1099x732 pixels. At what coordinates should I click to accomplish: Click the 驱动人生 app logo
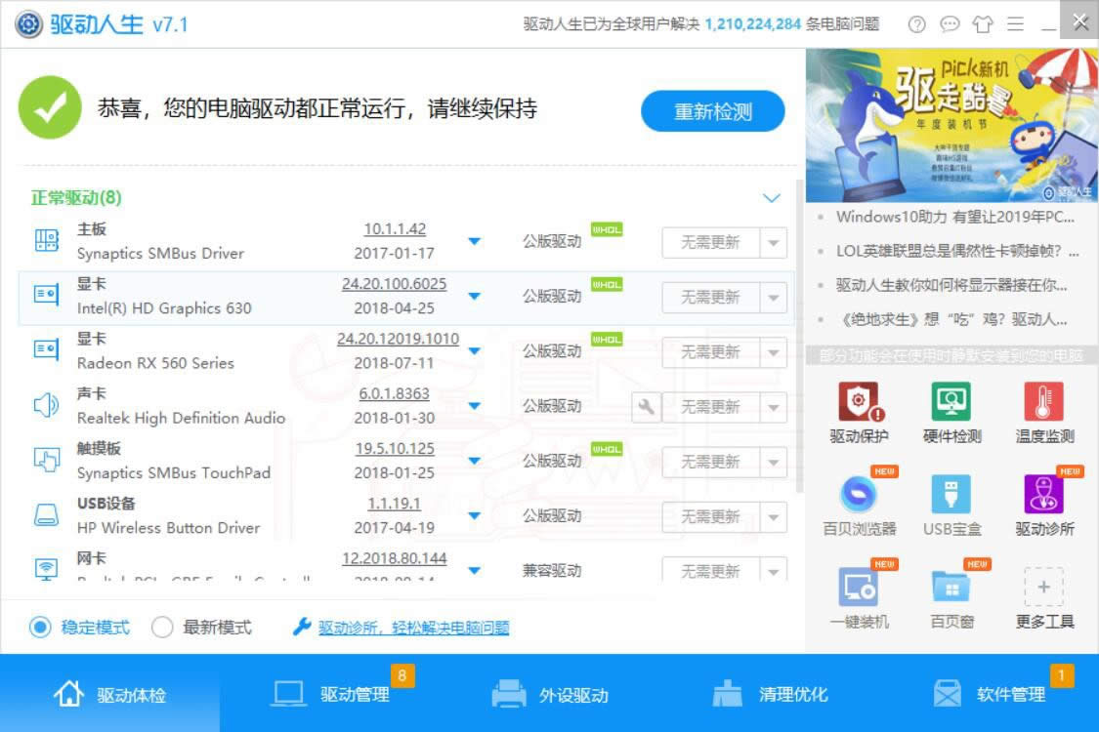(x=28, y=24)
